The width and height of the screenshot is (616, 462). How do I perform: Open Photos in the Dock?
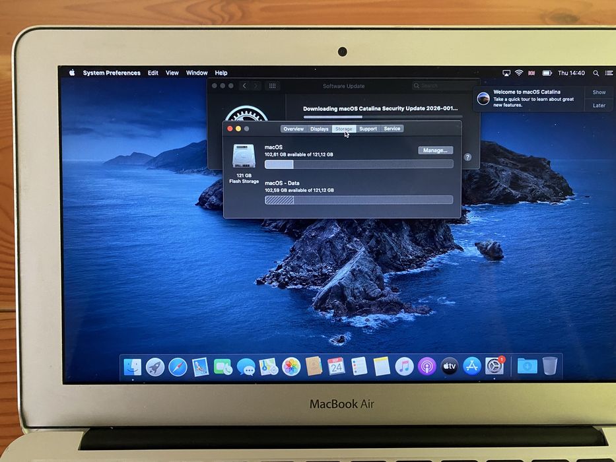coord(292,368)
